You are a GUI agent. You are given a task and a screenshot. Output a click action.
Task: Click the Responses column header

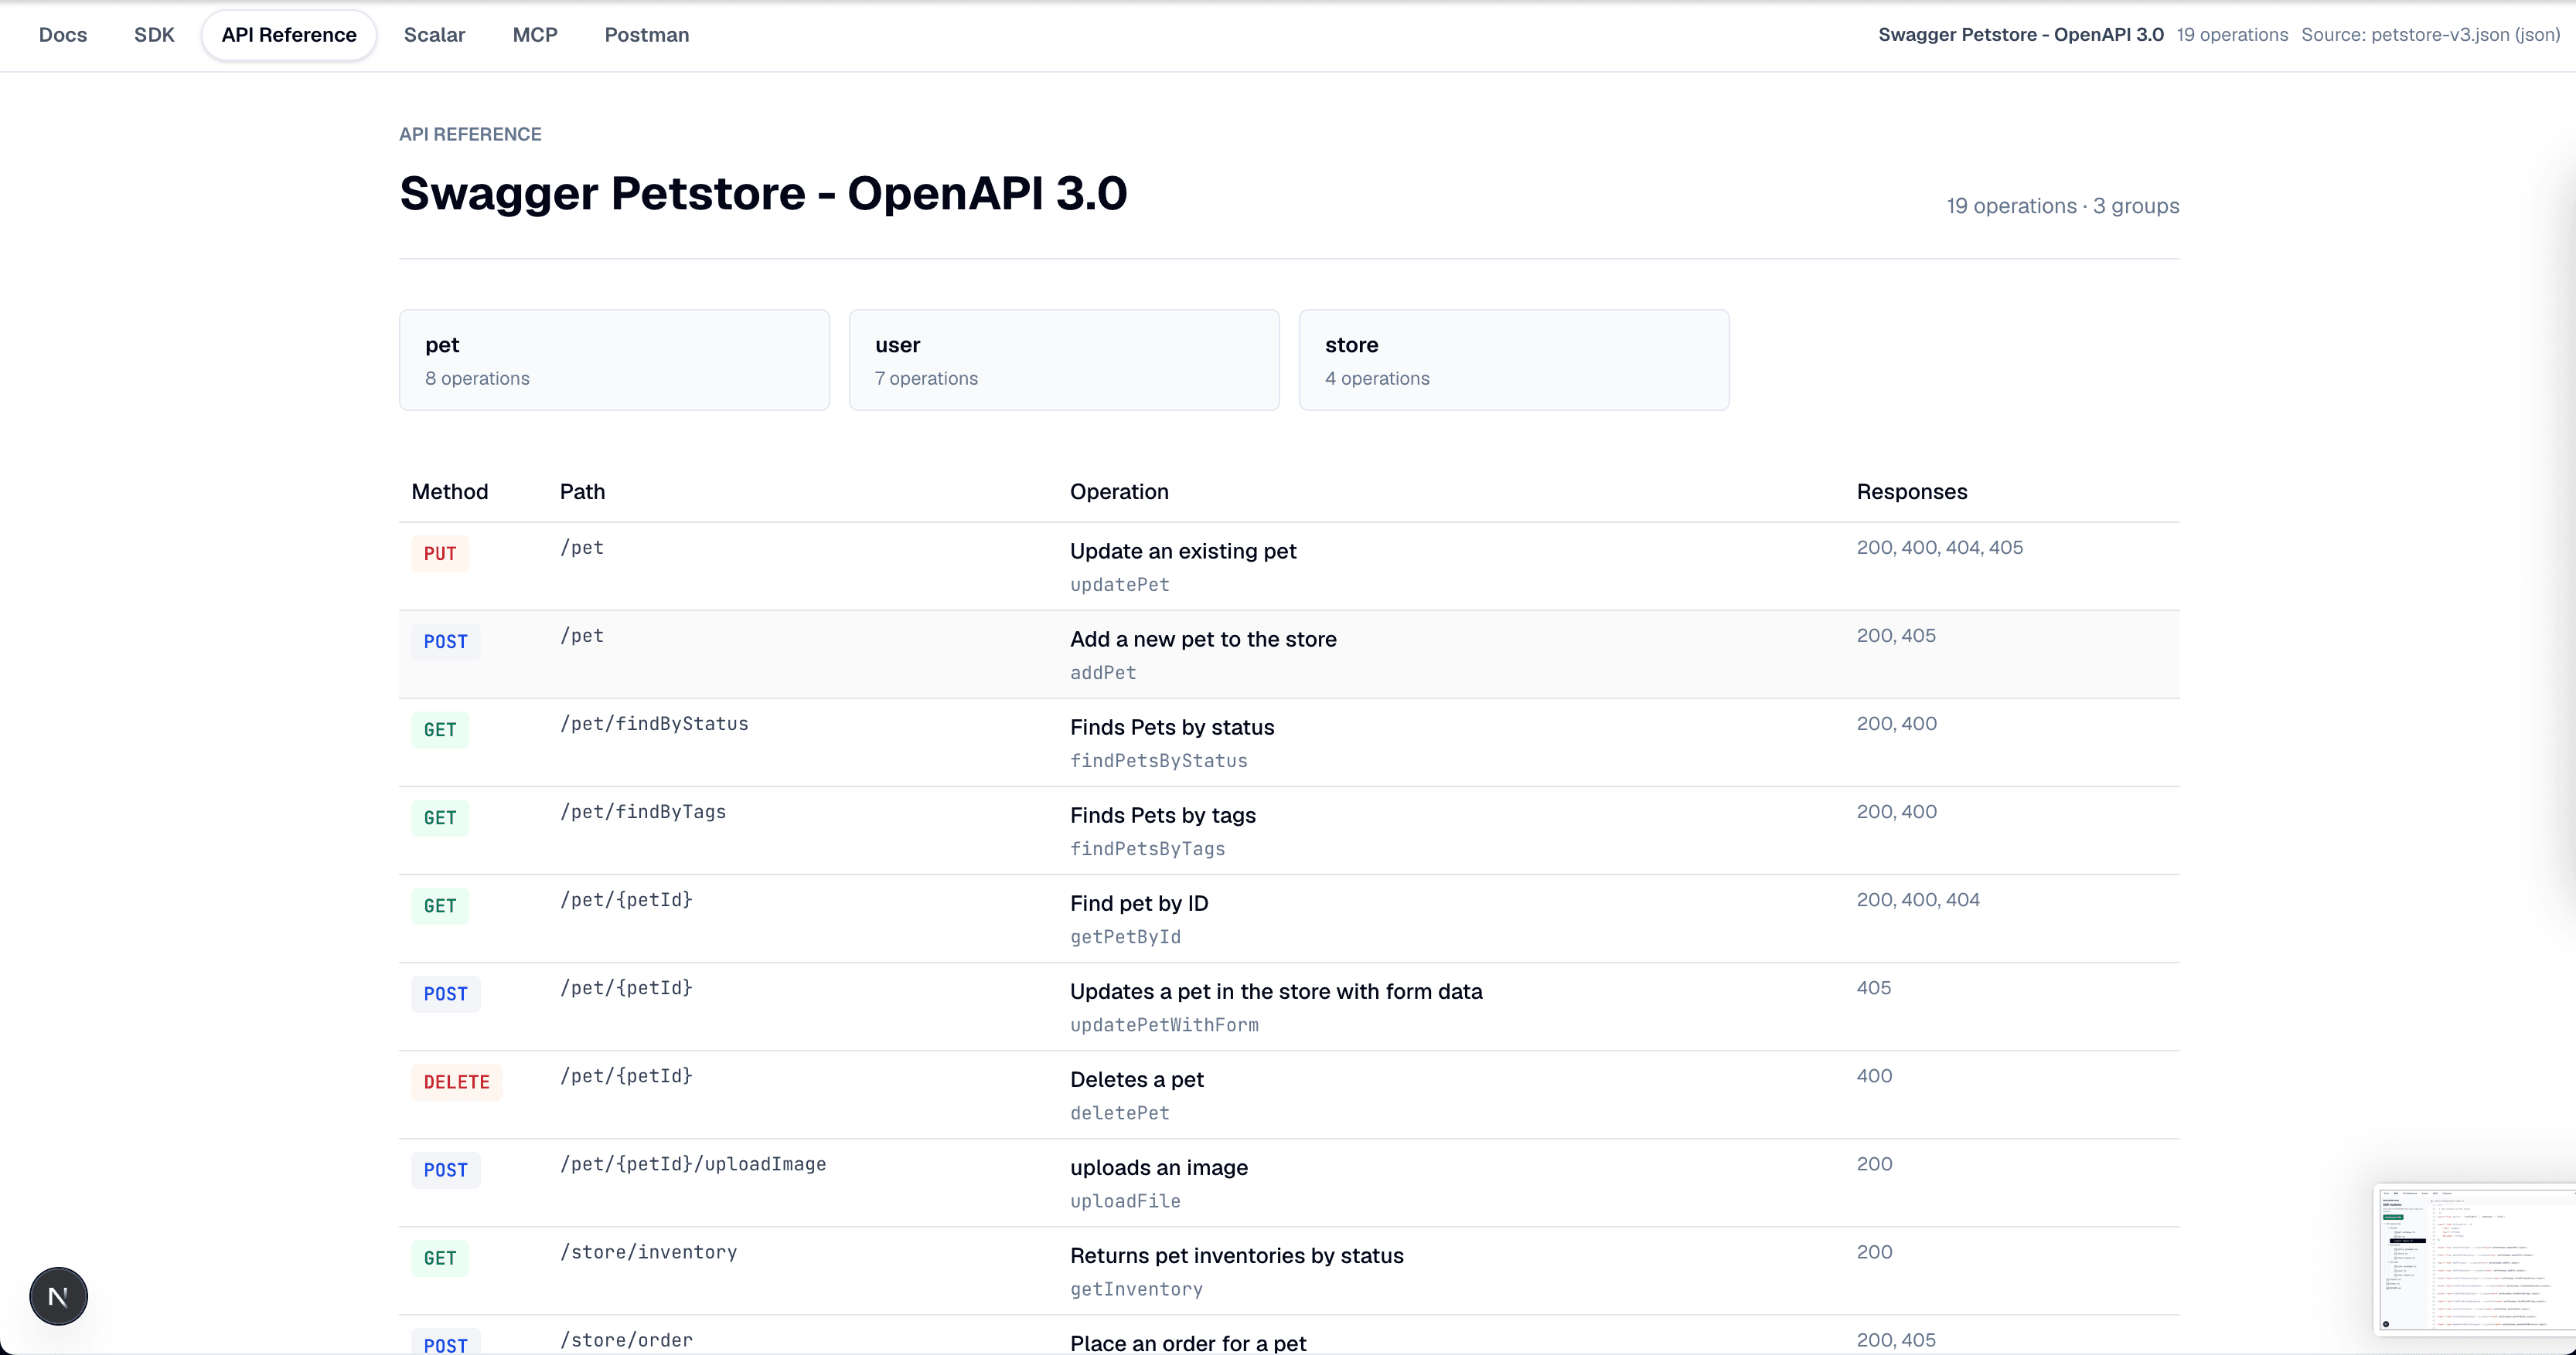point(1912,491)
